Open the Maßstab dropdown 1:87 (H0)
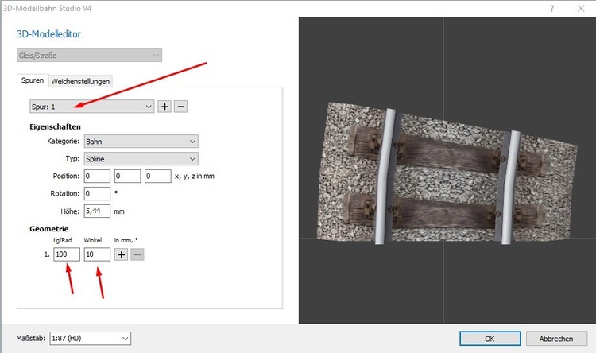 click(x=91, y=338)
